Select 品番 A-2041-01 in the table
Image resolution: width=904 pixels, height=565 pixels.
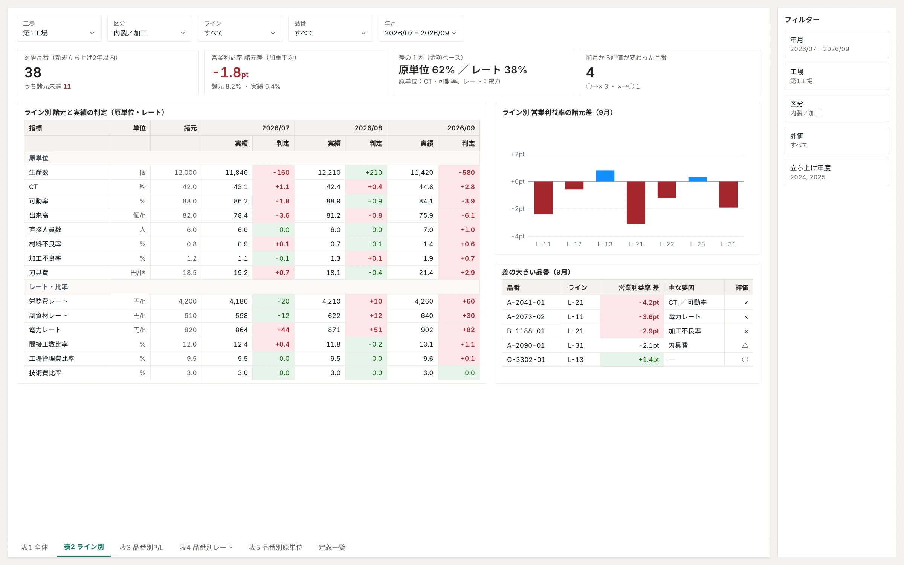point(526,302)
